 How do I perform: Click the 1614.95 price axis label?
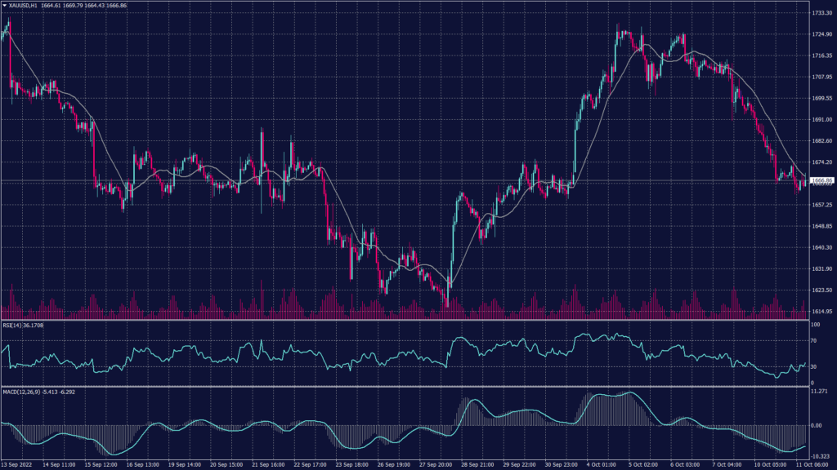click(x=821, y=311)
